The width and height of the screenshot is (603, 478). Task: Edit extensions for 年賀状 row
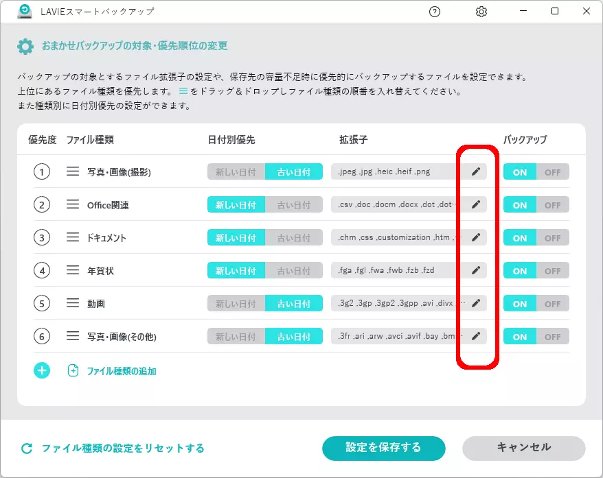(x=476, y=271)
